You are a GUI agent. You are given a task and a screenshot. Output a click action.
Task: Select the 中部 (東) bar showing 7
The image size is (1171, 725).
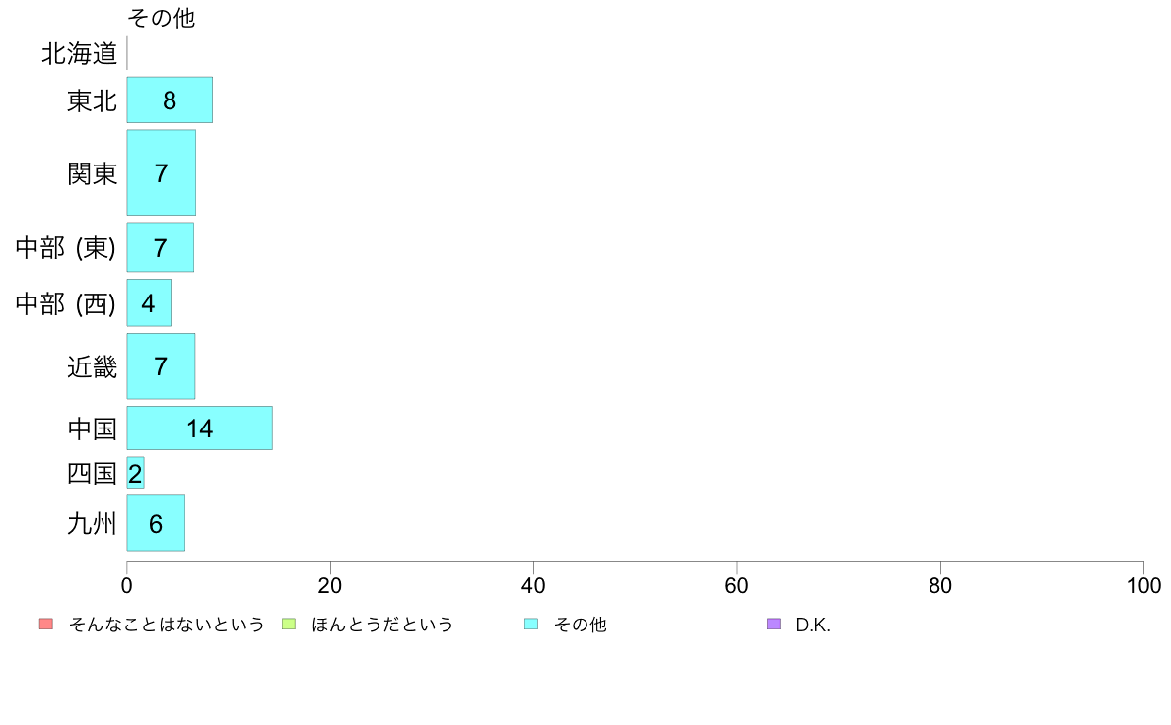click(x=161, y=247)
